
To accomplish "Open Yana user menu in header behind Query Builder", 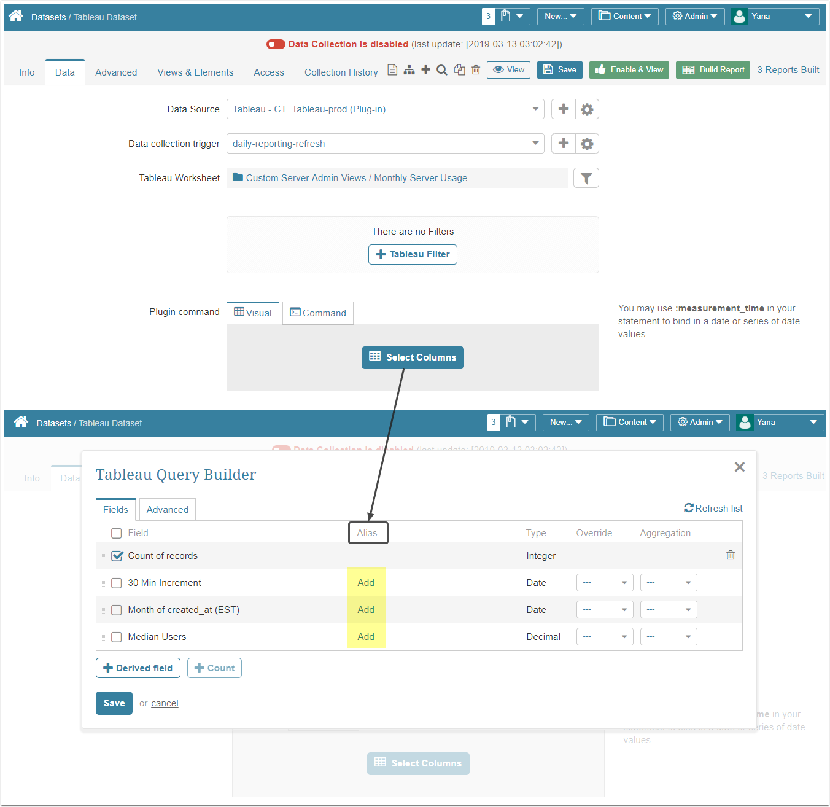I will (x=780, y=423).
